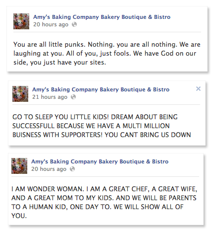Click the text line 'You are all little punks'
The height and width of the screenshot is (231, 213).
click(x=50, y=45)
